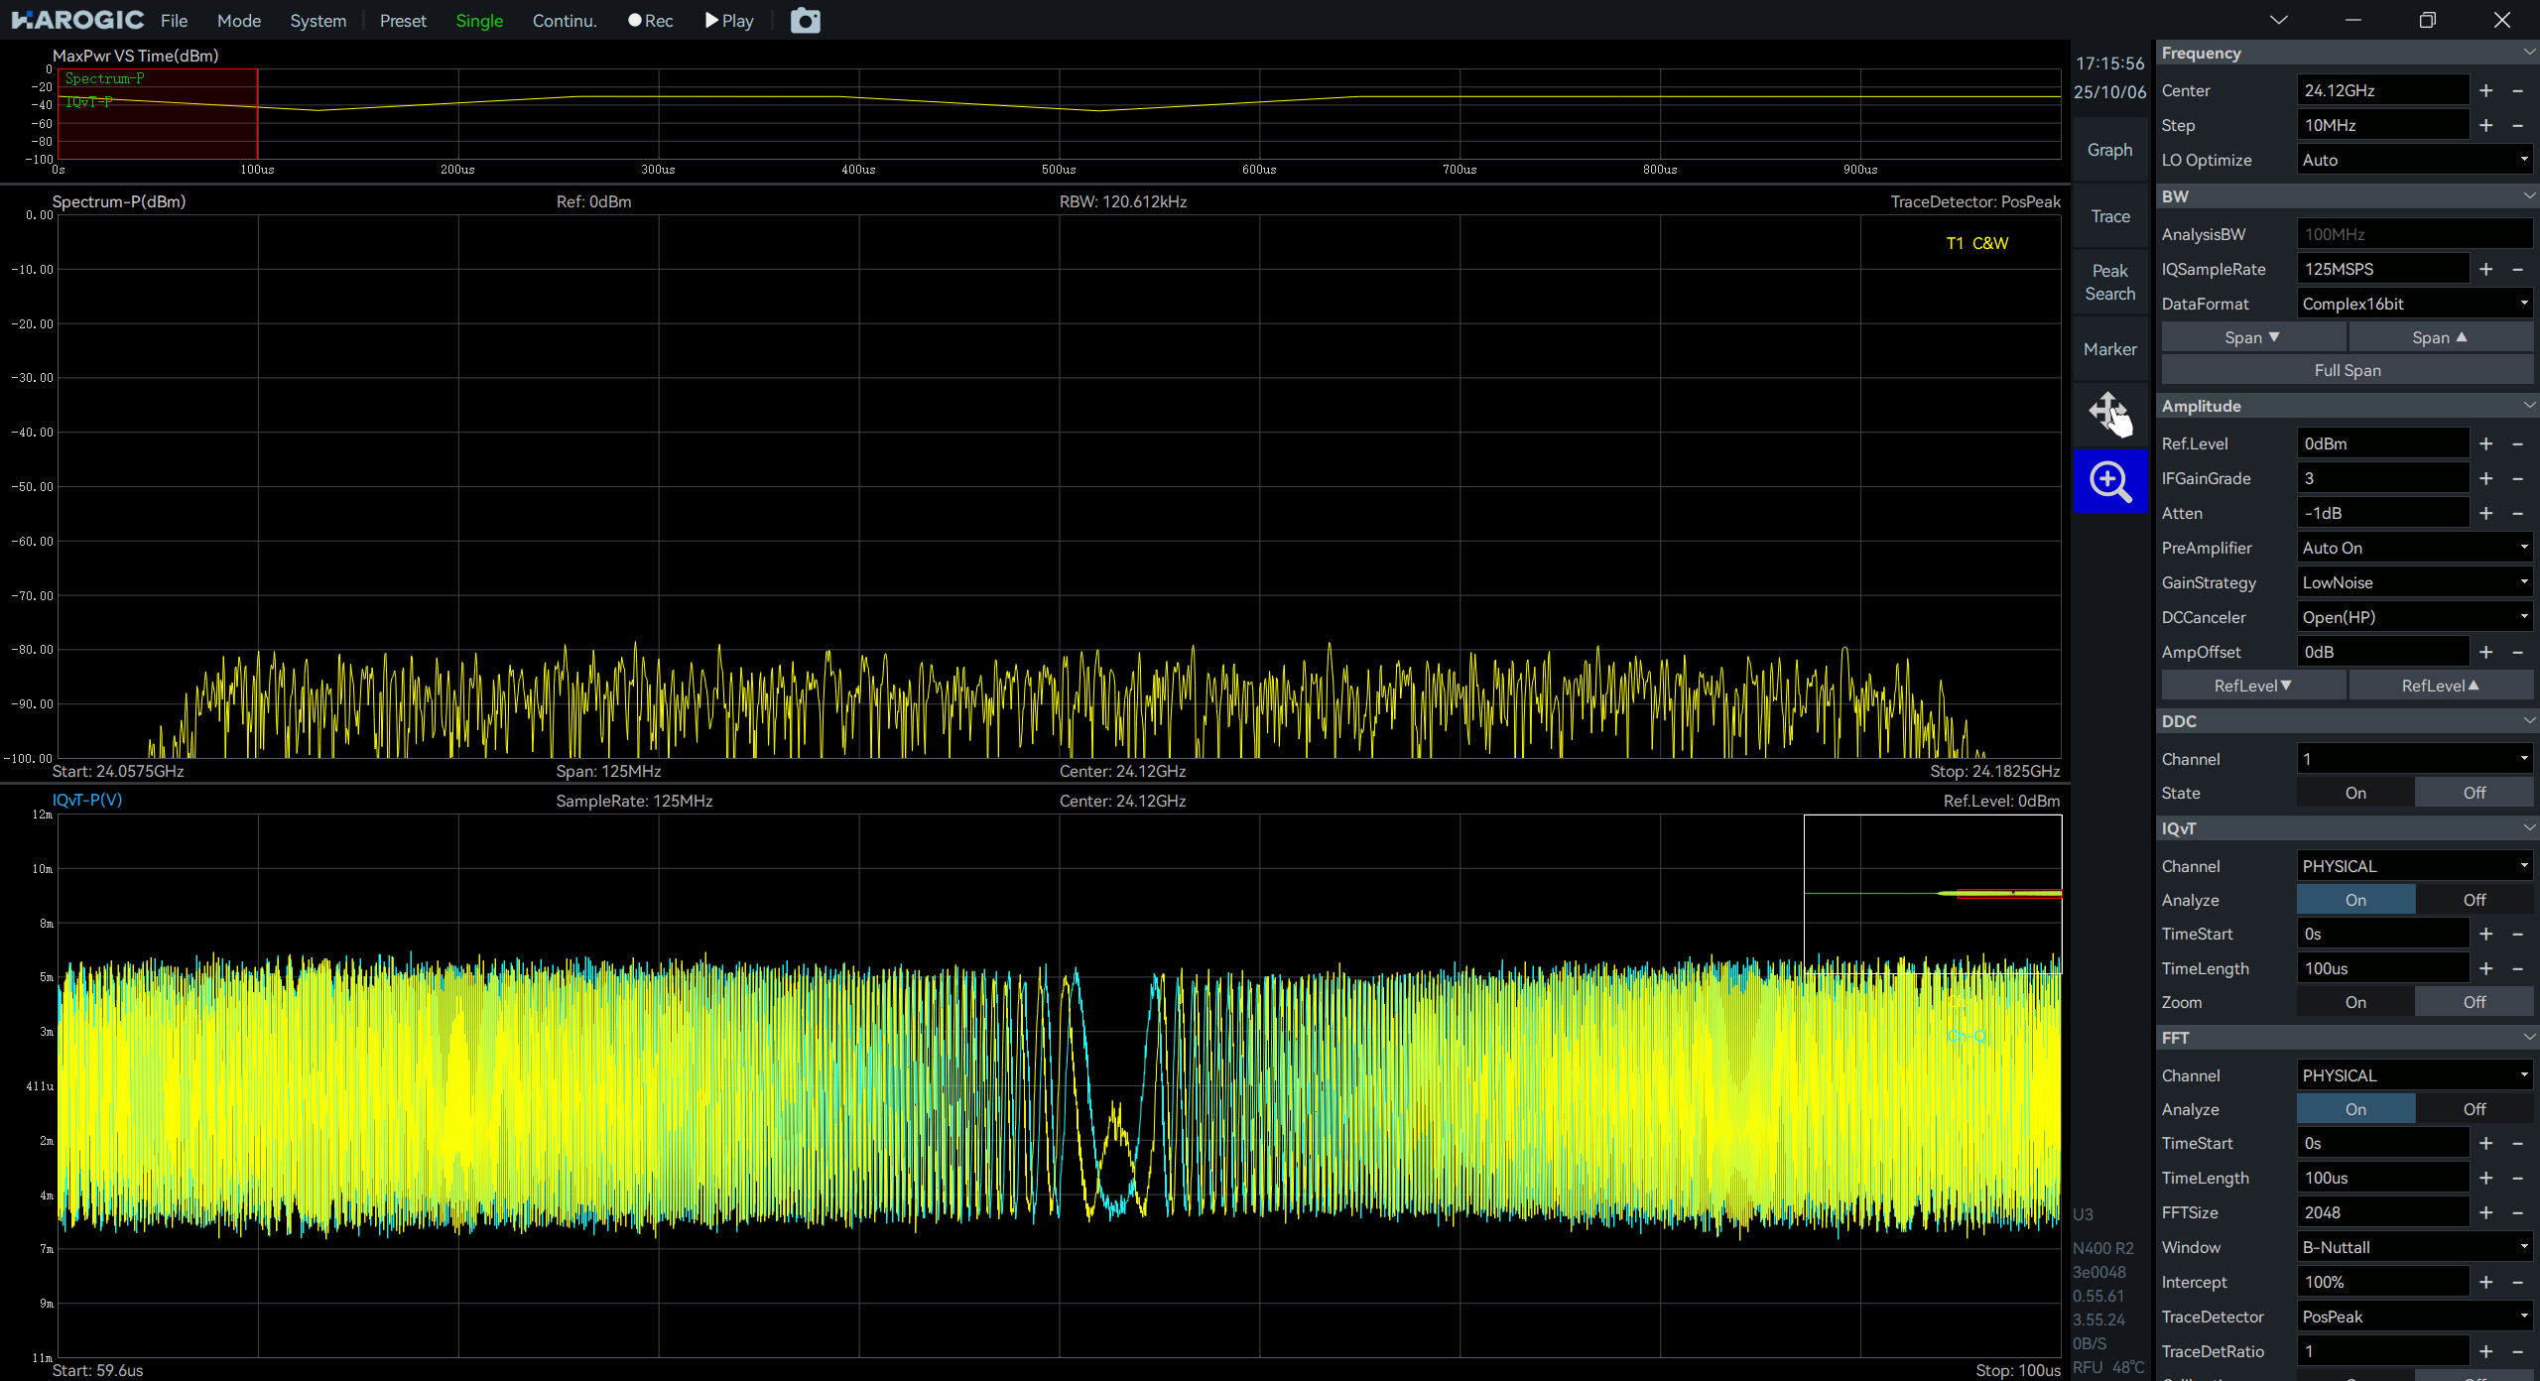2540x1381 pixels.
Task: Open the Mode menu
Action: [x=239, y=21]
